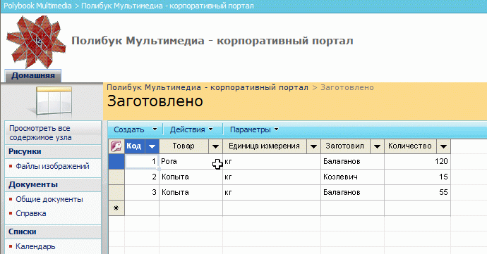Open the Справка link in sidebar
487x254 pixels.
point(31,213)
